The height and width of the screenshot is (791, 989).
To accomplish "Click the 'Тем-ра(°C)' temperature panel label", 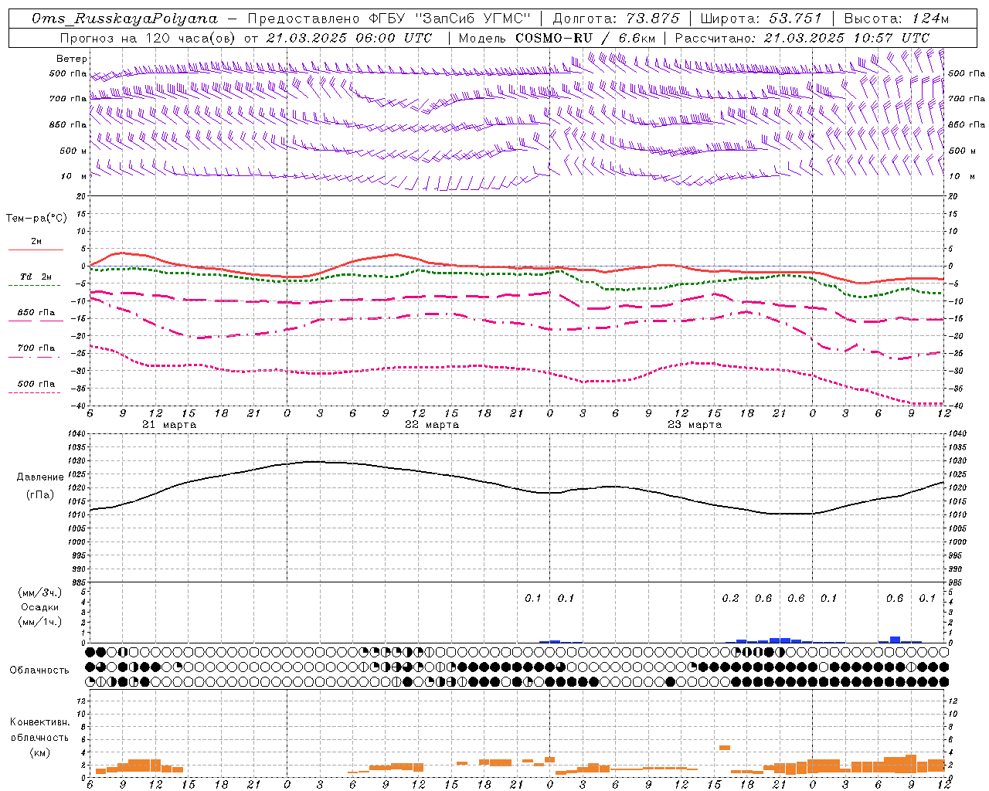I will tap(37, 219).
